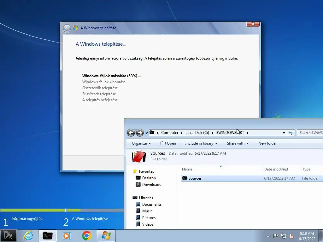Expand the arrow after Computer in breadcrumb
The width and height of the screenshot is (323, 242).
point(182,133)
